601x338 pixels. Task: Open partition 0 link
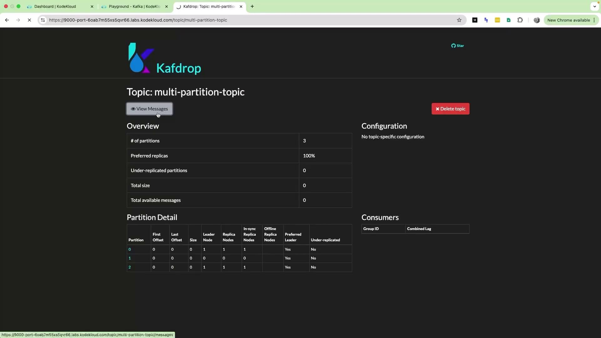click(x=130, y=249)
